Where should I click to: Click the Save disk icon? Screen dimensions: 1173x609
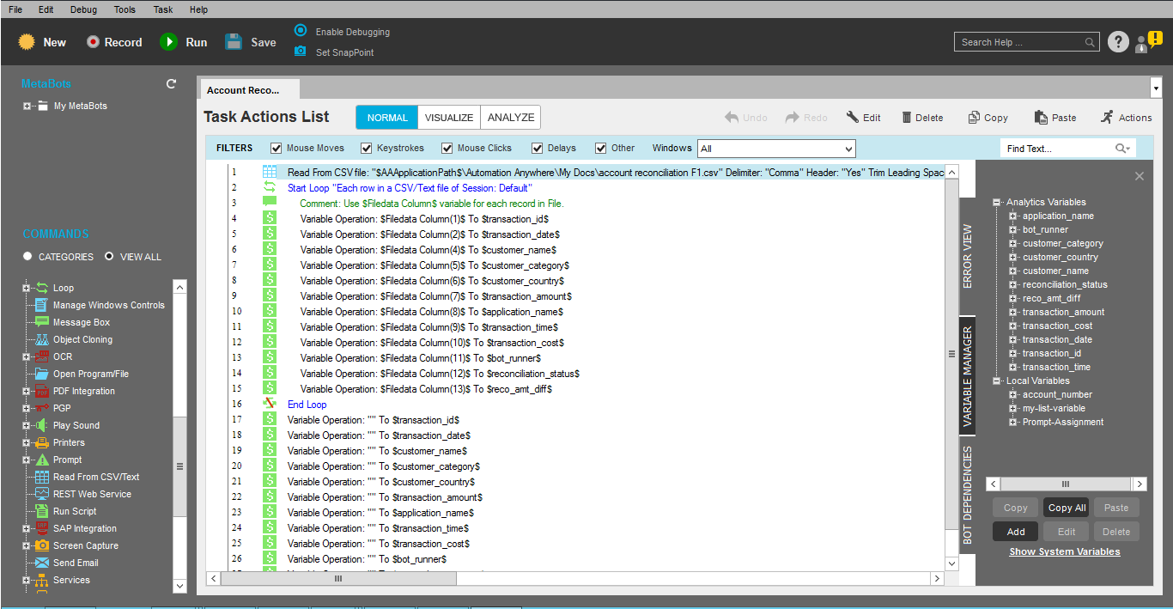[x=234, y=42]
